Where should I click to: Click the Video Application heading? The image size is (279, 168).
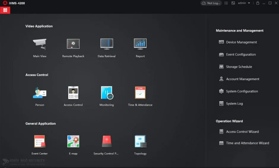(39, 26)
